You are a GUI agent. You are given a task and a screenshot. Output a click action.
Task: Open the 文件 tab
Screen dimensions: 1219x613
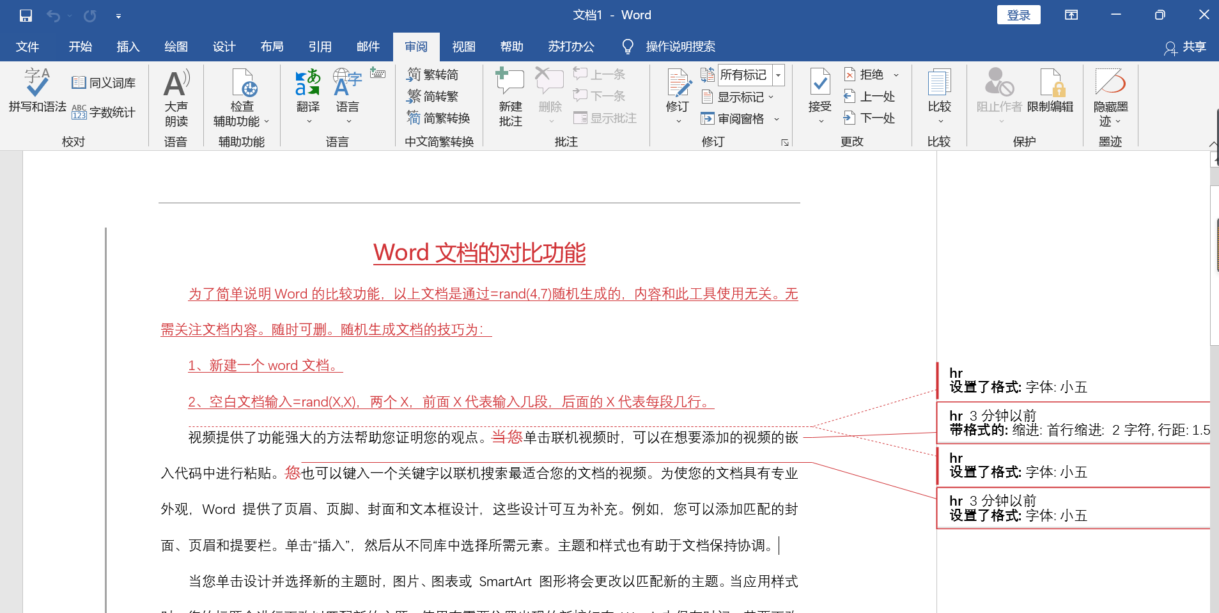(27, 47)
